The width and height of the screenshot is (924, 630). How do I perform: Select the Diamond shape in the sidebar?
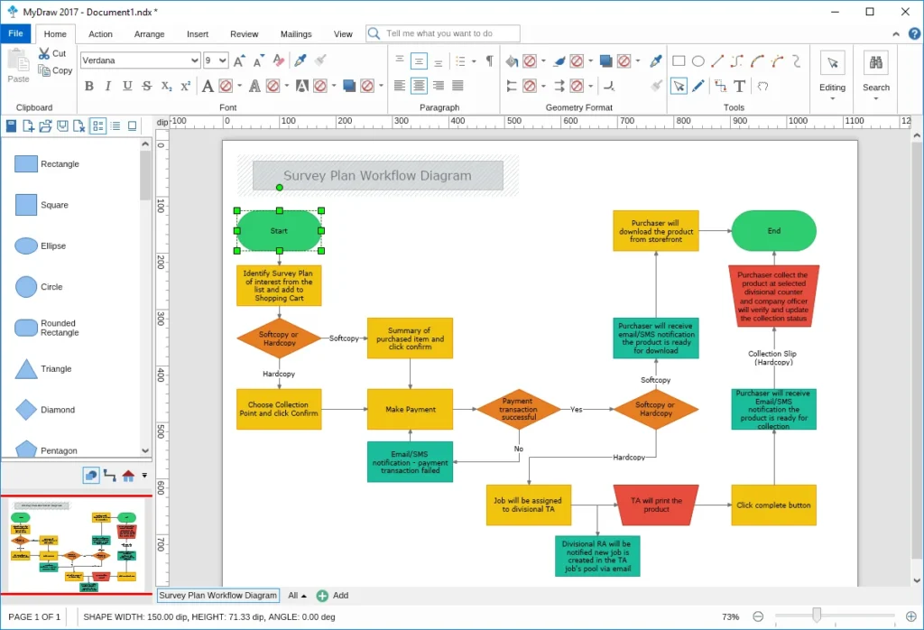pyautogui.click(x=25, y=409)
